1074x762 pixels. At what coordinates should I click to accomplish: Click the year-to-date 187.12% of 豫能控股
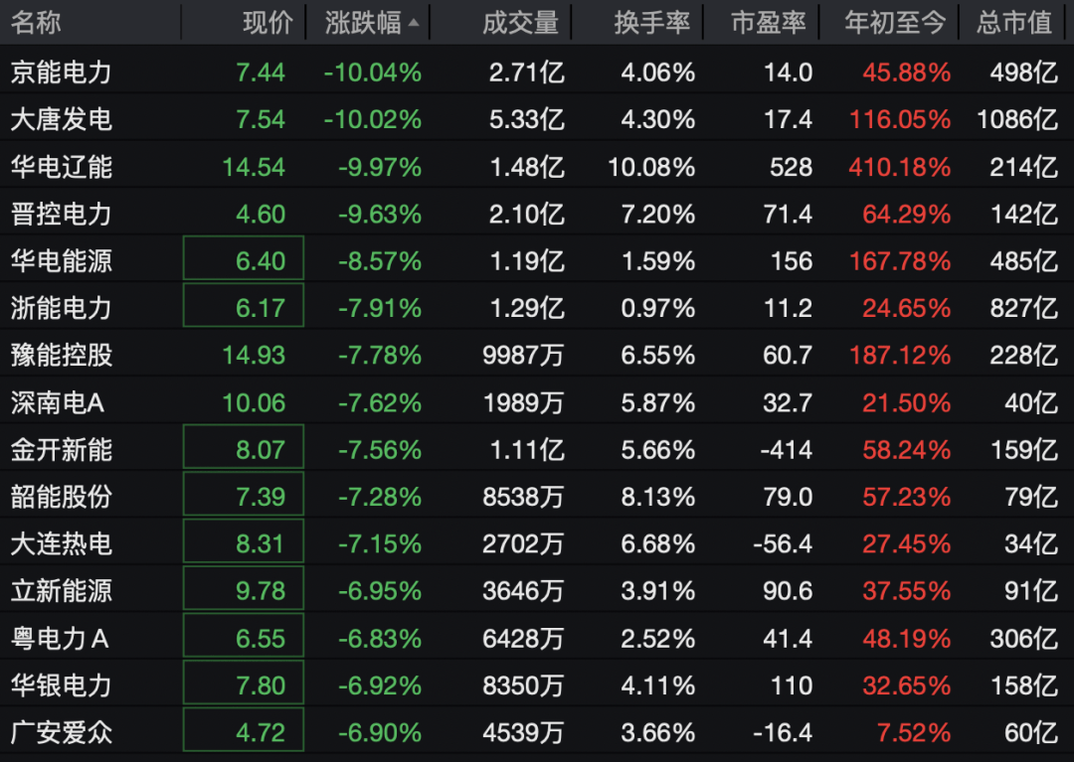point(900,356)
